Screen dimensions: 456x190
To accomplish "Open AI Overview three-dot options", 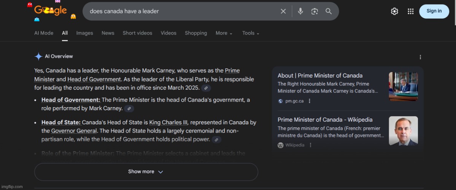I will [420, 57].
